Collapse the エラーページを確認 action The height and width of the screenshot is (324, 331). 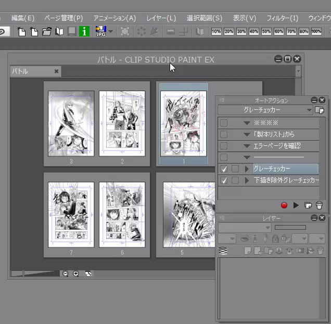[x=247, y=146]
